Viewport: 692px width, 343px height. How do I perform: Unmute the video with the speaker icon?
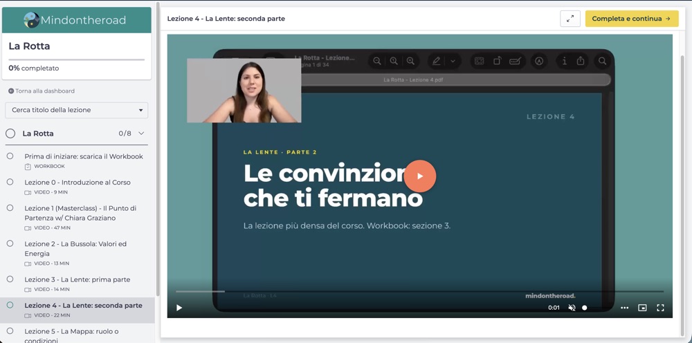572,308
